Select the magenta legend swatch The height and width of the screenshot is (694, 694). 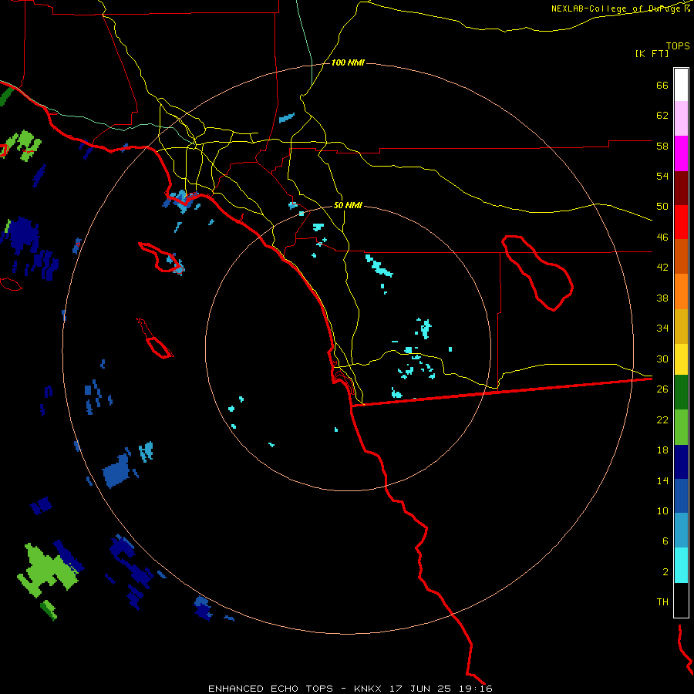681,153
